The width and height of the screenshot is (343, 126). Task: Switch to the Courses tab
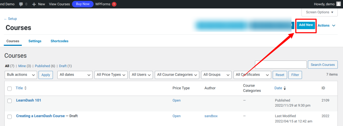[13, 41]
